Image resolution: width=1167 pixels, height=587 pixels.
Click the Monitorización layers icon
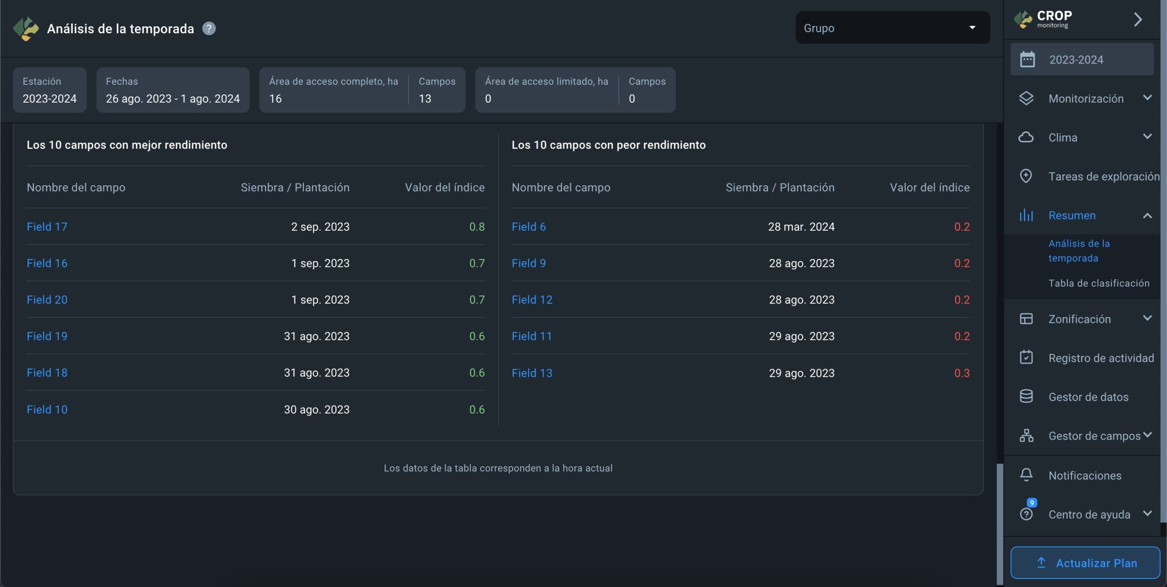(x=1026, y=99)
